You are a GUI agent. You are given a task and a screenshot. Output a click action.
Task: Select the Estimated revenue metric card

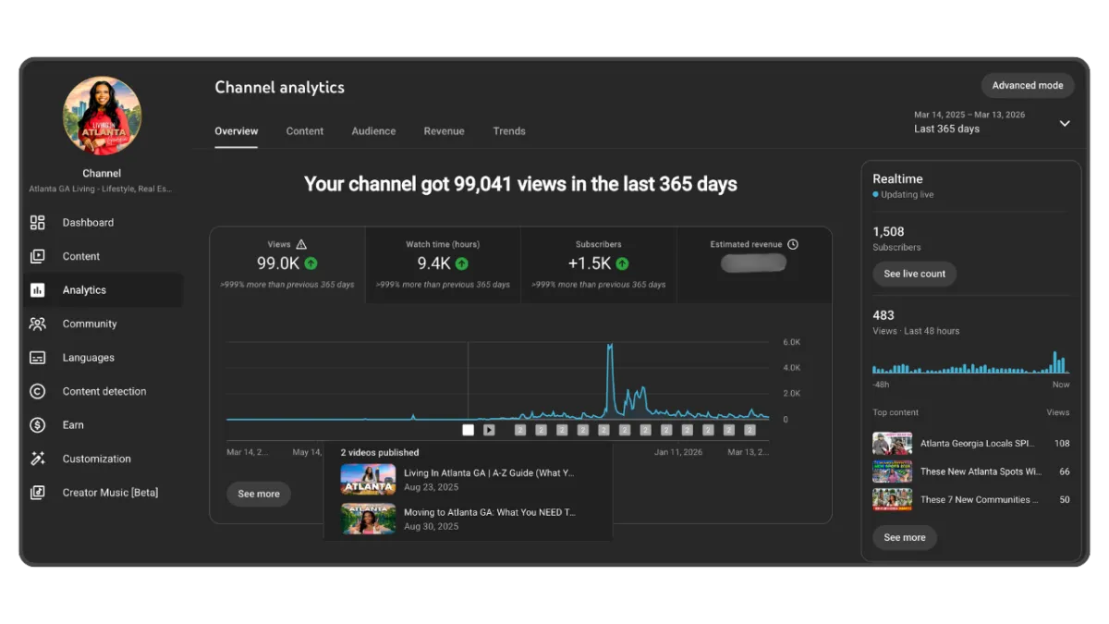[754, 264]
